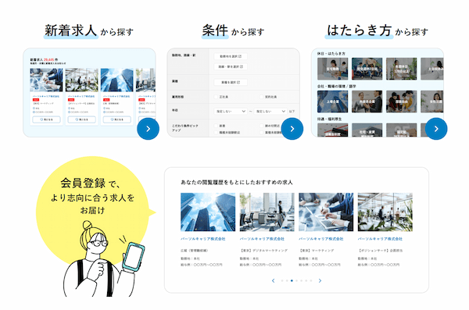Jump to the last carousel pagination dot
The image size is (469, 310).
coord(311,280)
